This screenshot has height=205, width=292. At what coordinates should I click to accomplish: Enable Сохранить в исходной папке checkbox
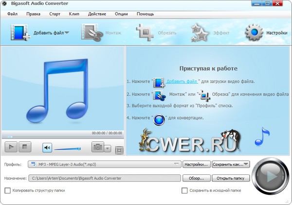pyautogui.click(x=184, y=190)
